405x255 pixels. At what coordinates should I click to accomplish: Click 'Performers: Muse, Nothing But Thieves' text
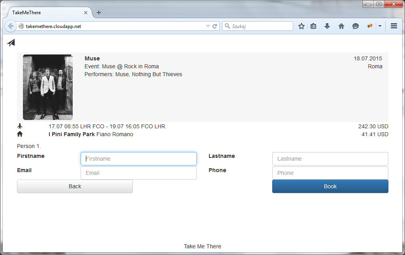pos(133,74)
